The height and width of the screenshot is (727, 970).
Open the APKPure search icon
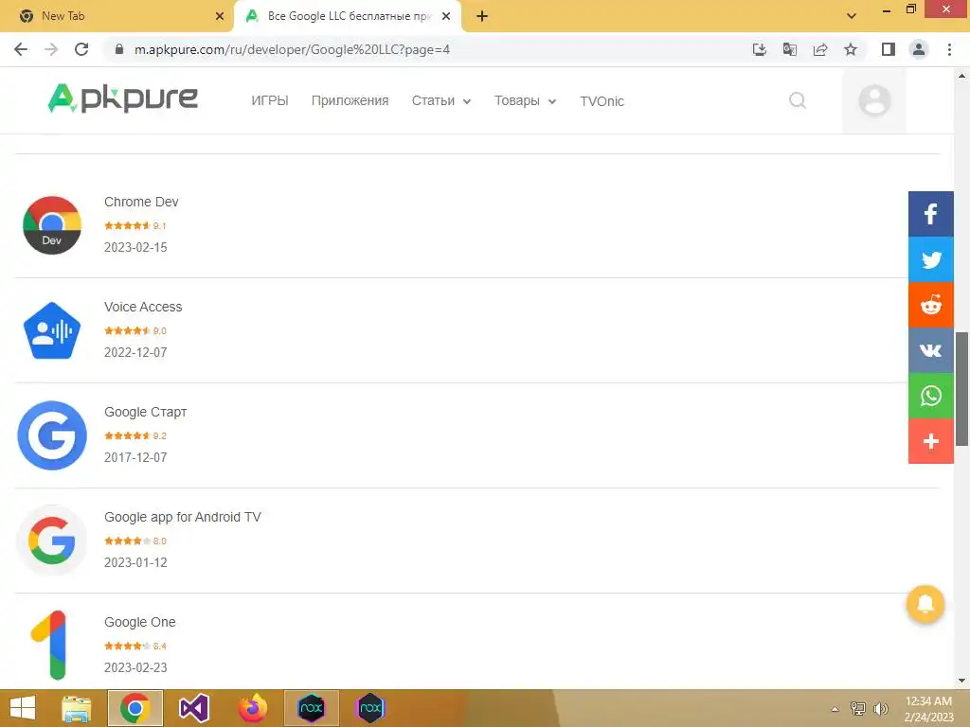(x=798, y=100)
